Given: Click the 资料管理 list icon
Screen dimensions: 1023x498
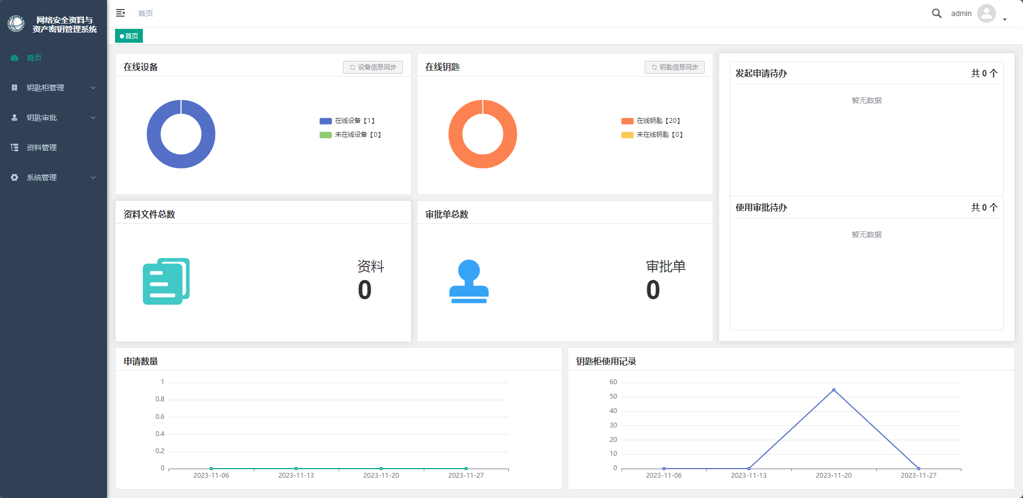Looking at the screenshot, I should 14,147.
